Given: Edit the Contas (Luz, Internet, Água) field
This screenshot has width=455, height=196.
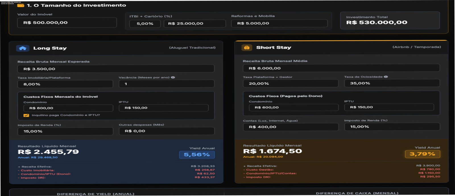Looking at the screenshot, I should (291, 127).
